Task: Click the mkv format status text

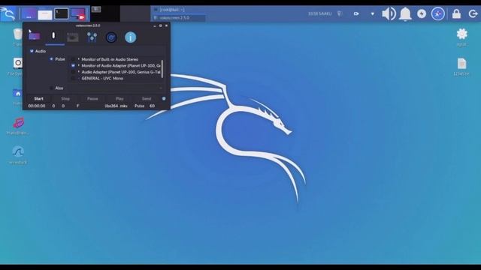Action: 123,106
